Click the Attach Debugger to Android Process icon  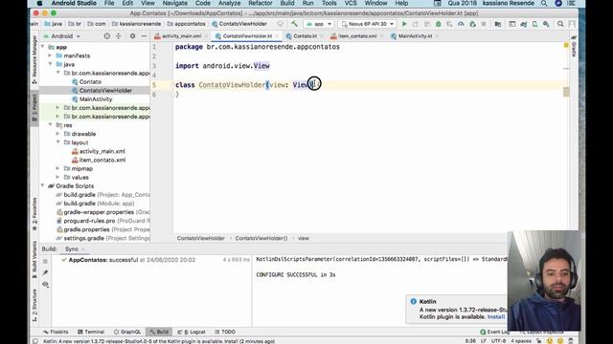coord(472,24)
